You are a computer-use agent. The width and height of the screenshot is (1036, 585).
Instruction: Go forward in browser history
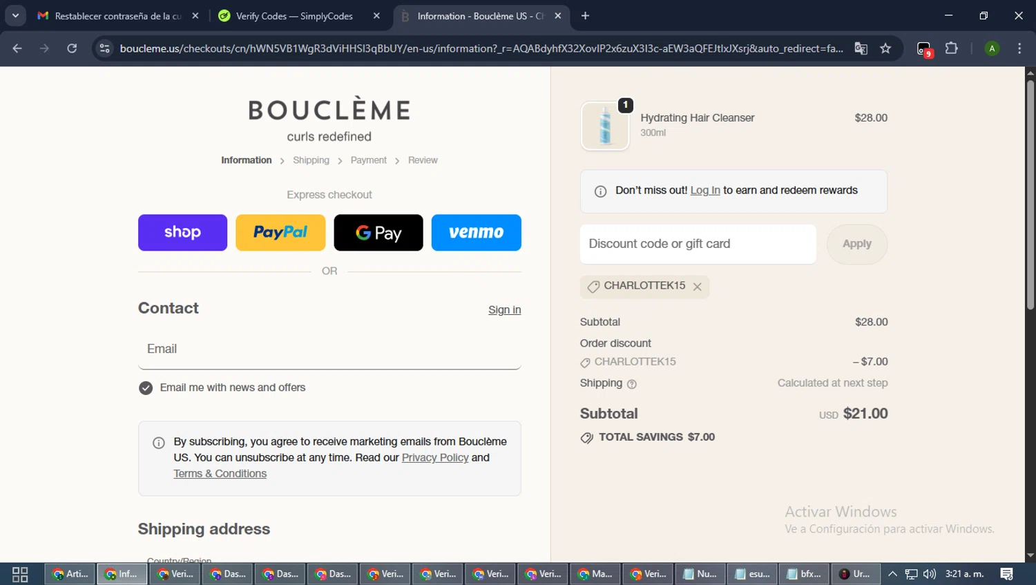point(44,48)
